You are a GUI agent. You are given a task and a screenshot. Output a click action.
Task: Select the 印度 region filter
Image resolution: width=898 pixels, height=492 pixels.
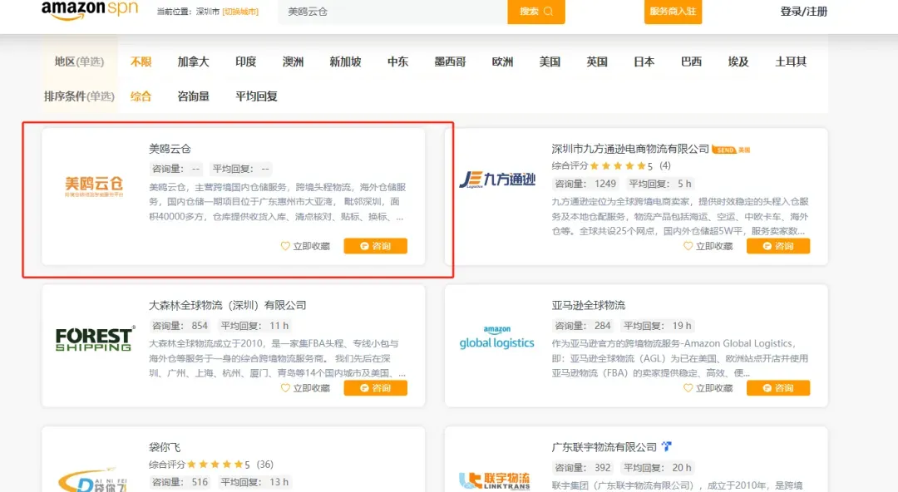[x=245, y=61]
